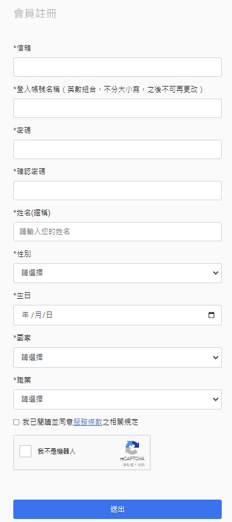
Task: Open the 服務條款 link
Action: pyautogui.click(x=88, y=422)
